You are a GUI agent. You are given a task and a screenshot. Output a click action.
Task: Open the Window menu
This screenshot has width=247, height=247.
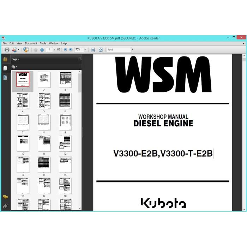[54, 43]
